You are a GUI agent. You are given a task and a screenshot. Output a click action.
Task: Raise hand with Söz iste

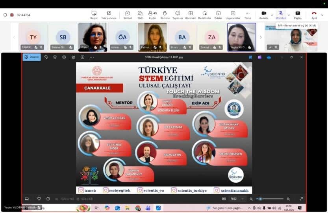tap(165, 15)
